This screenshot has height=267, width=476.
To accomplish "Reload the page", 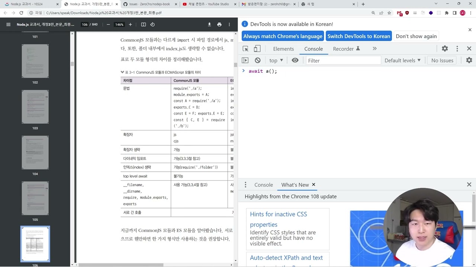I will coord(21,13).
